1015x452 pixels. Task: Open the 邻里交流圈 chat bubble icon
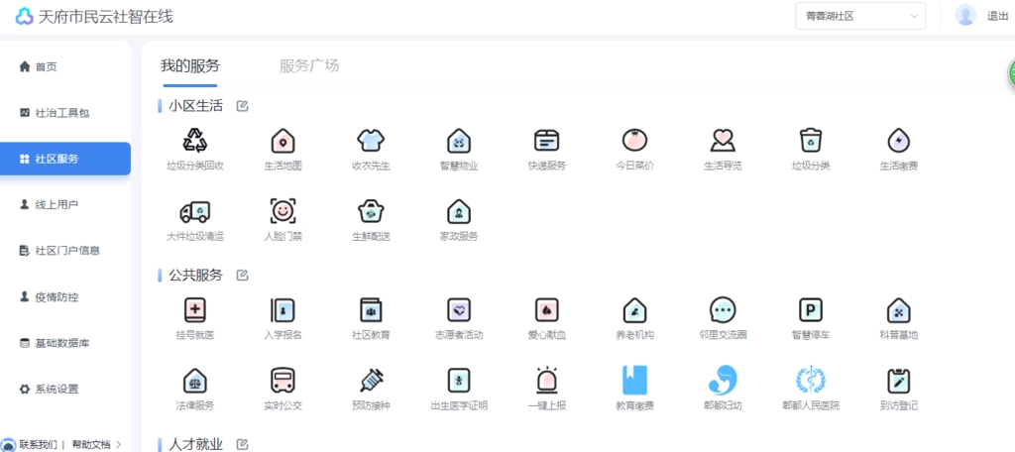723,310
